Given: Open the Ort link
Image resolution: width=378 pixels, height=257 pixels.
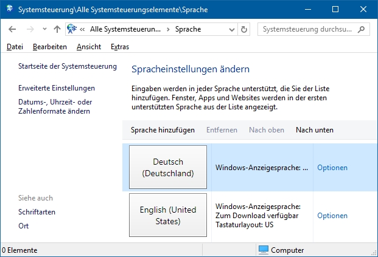Looking at the screenshot, I should pyautogui.click(x=23, y=226).
